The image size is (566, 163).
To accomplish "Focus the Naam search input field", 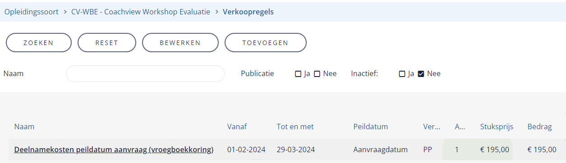I will click(x=145, y=74).
